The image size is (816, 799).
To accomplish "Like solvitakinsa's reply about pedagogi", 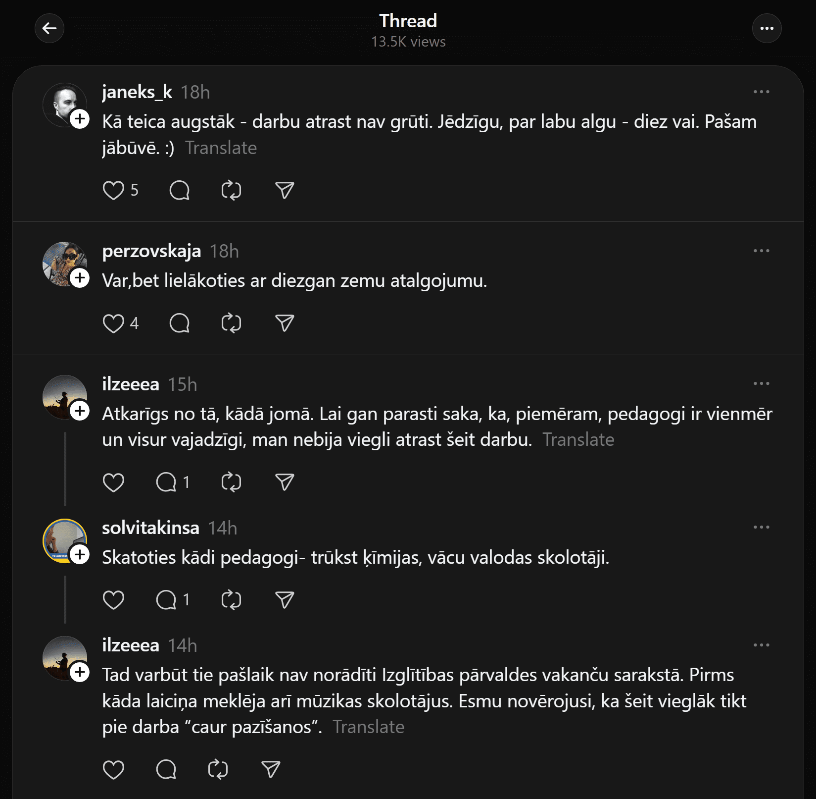I will click(x=113, y=600).
